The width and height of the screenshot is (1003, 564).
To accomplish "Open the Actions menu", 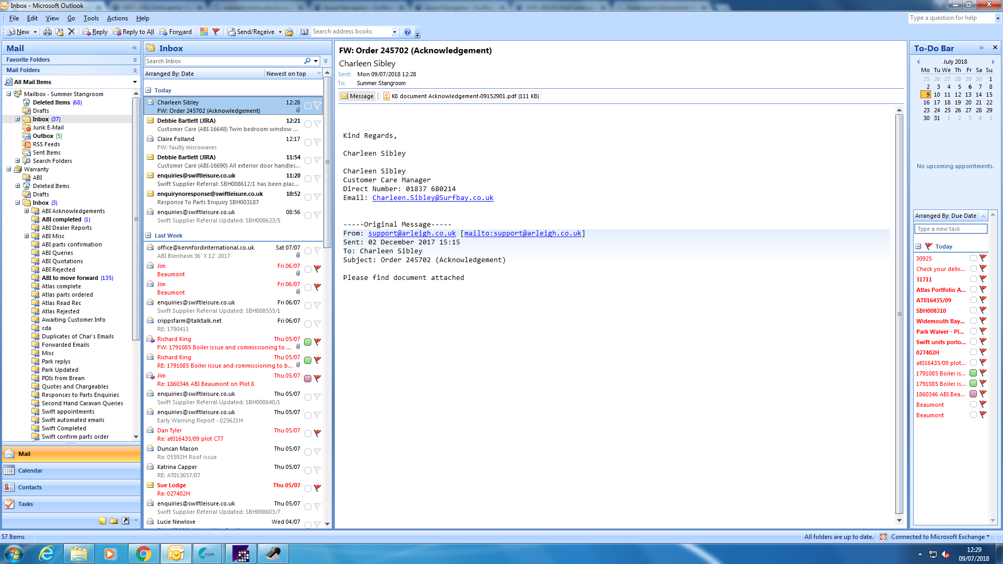I will [x=117, y=18].
